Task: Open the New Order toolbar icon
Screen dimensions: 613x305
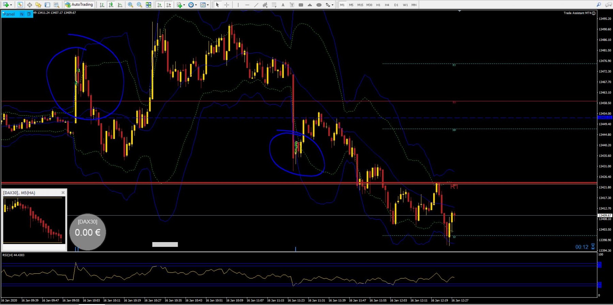Action: pyautogui.click(x=6, y=5)
